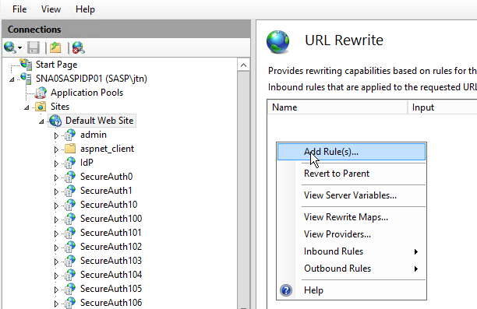Click the SecureAuth105 application icon

[70, 288]
